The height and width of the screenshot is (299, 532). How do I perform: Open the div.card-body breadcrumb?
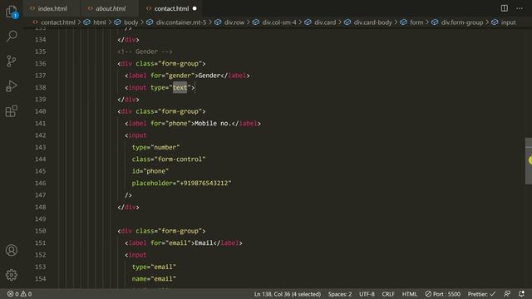point(372,22)
